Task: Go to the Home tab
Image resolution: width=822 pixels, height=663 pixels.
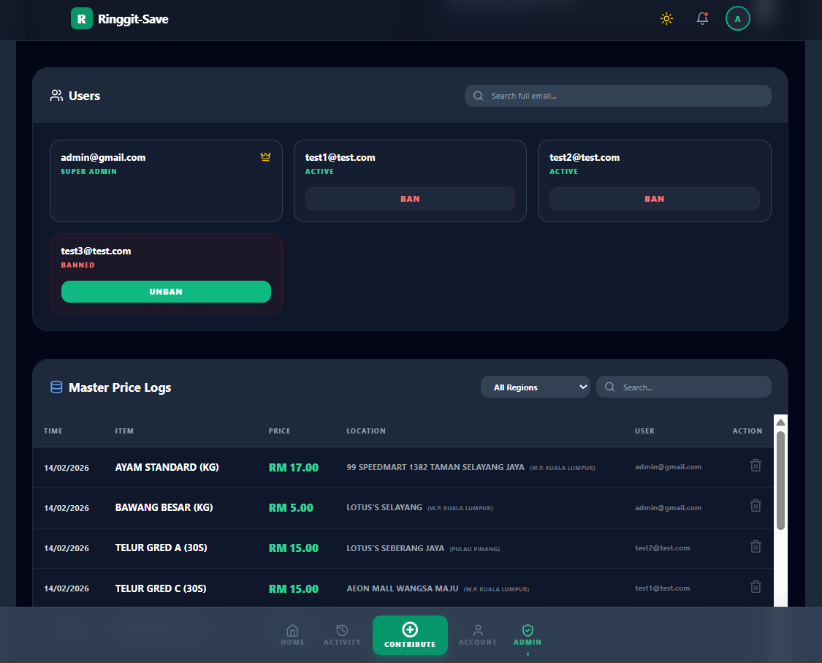Action: [x=292, y=634]
